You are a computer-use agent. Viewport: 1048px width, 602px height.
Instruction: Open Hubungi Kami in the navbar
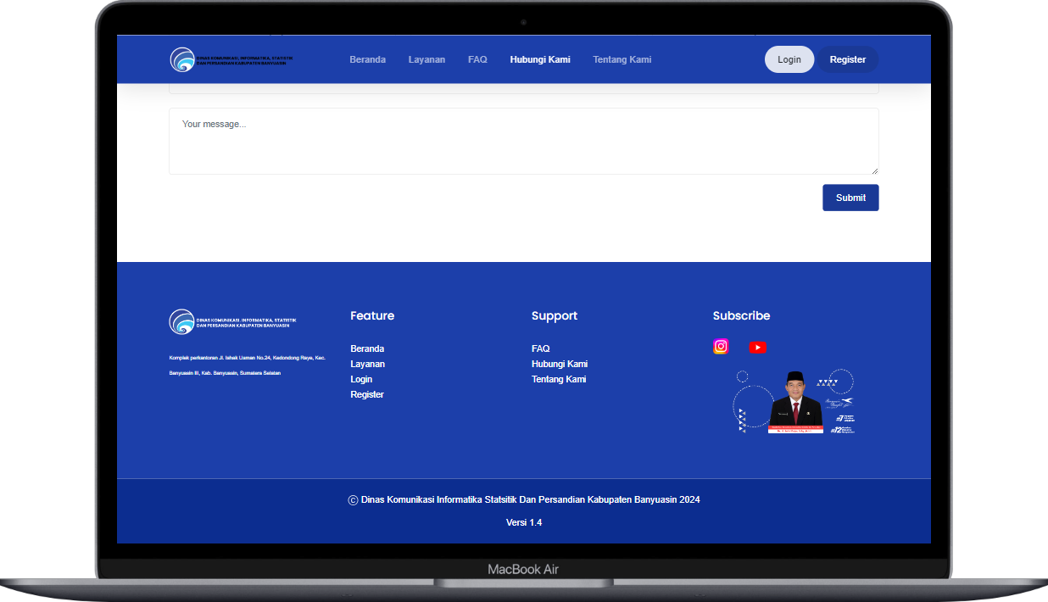click(x=540, y=59)
